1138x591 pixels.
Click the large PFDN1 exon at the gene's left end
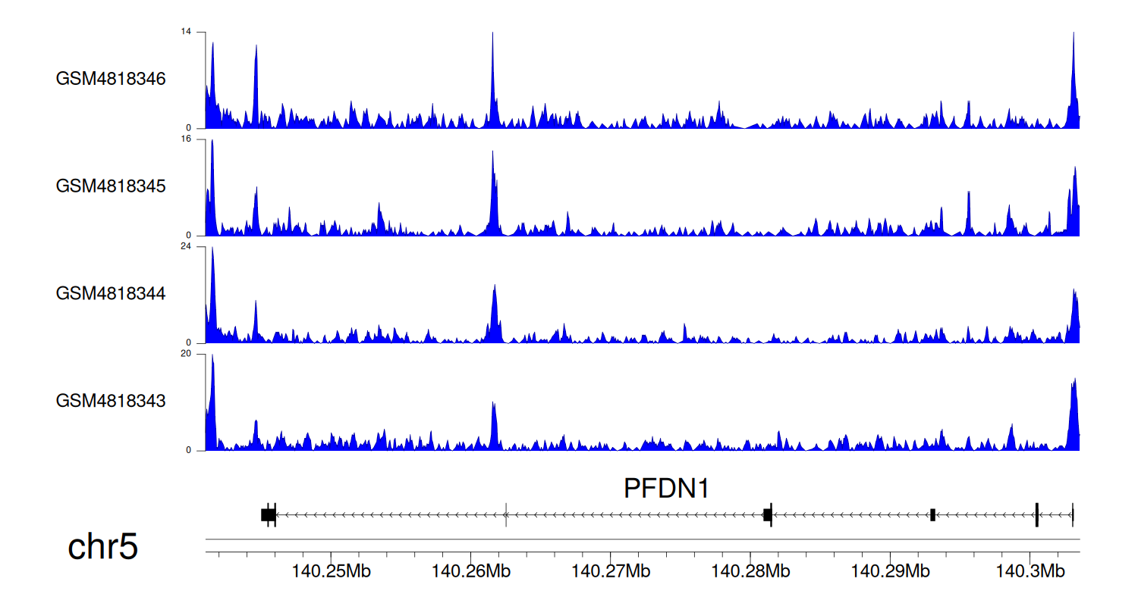[268, 514]
